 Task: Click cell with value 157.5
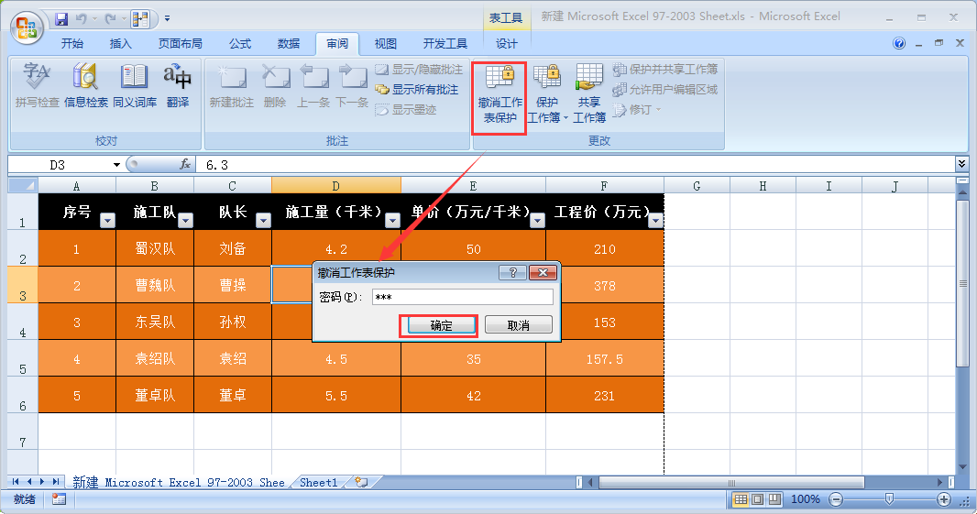[604, 359]
